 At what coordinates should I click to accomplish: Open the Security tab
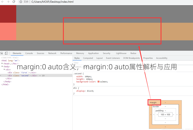[x=107, y=53]
